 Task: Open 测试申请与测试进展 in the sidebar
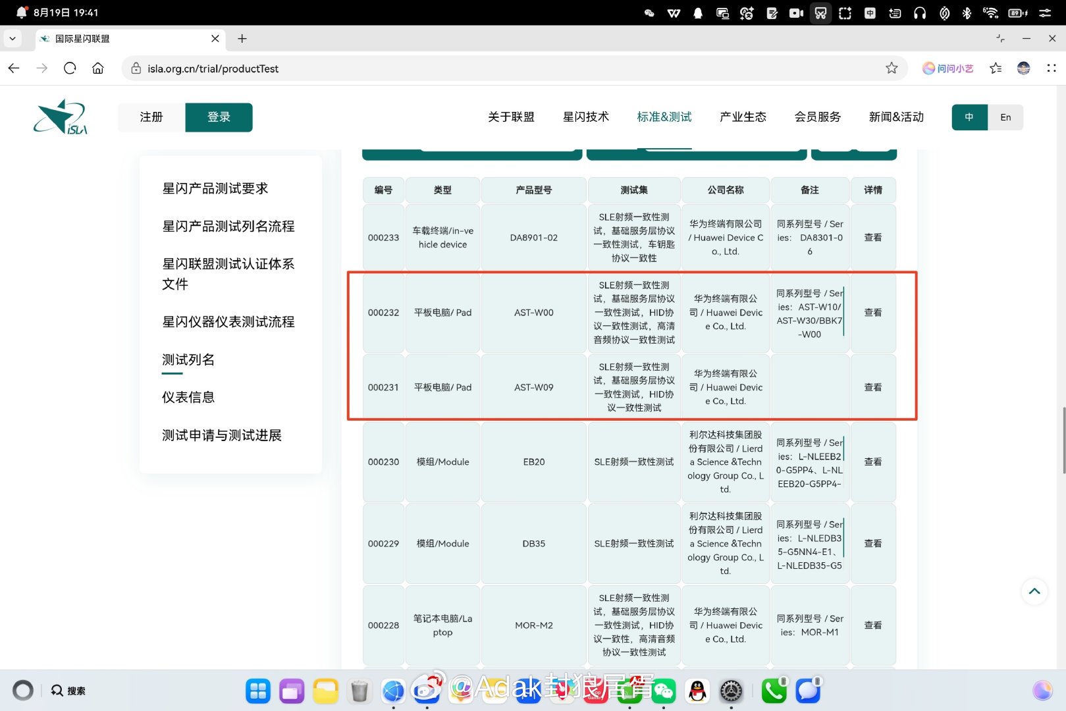222,435
